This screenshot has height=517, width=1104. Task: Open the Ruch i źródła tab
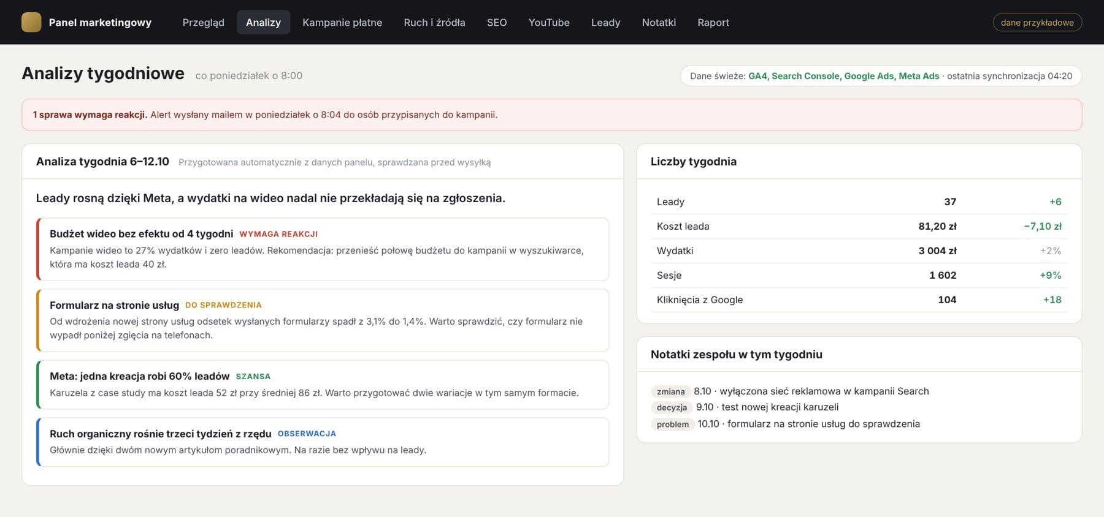[x=434, y=22]
